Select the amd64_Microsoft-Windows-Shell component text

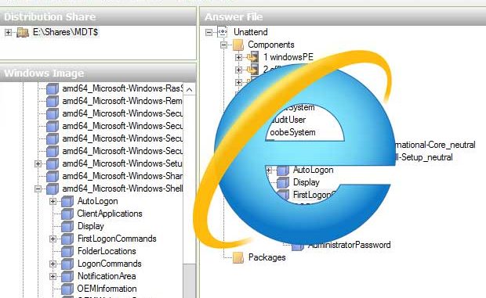122,188
